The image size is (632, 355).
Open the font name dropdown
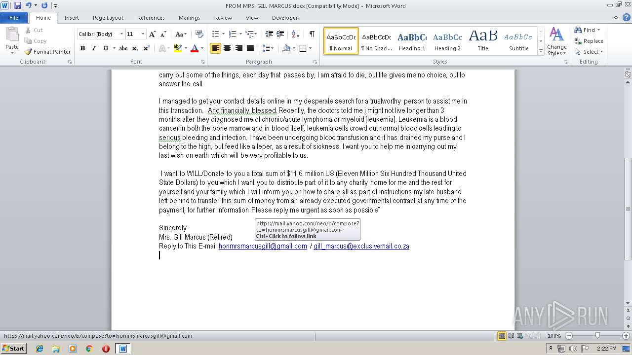coord(121,34)
